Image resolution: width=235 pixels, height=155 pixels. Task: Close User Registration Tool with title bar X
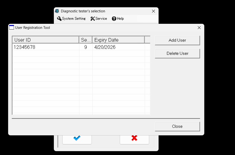point(199,28)
